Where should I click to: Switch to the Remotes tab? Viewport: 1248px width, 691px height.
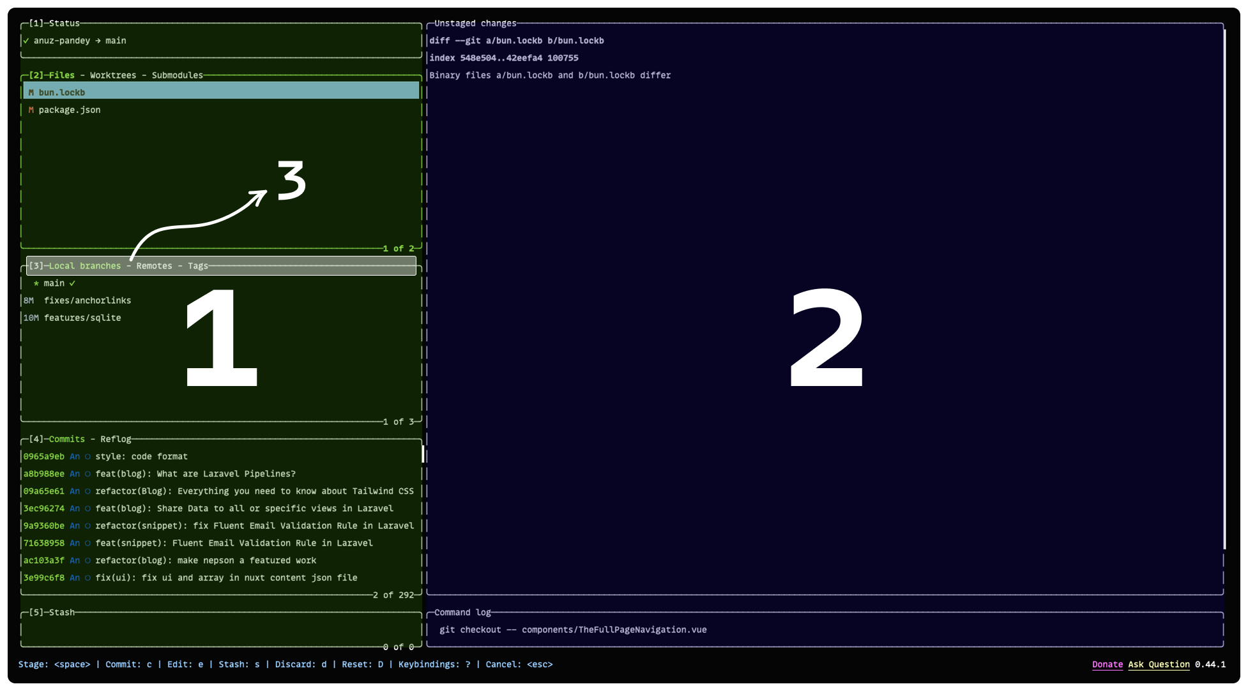(154, 266)
